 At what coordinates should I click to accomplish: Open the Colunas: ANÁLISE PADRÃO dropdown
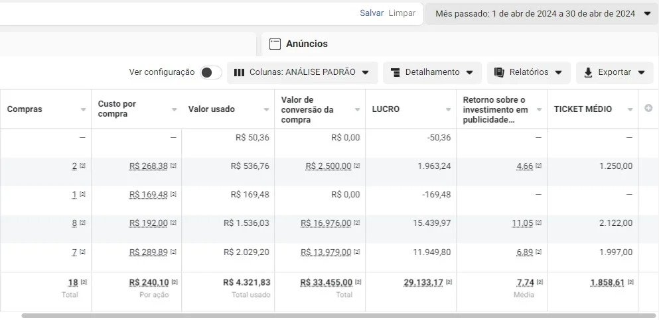click(303, 72)
